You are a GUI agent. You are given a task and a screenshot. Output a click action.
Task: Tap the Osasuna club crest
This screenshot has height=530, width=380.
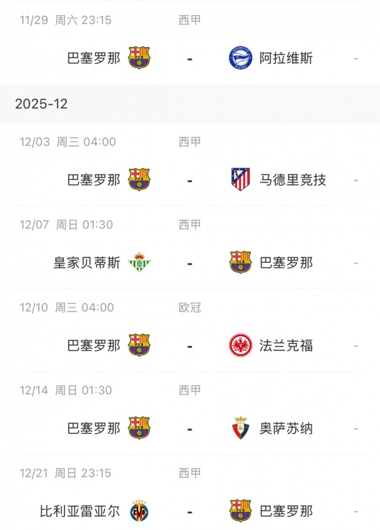coord(240,428)
